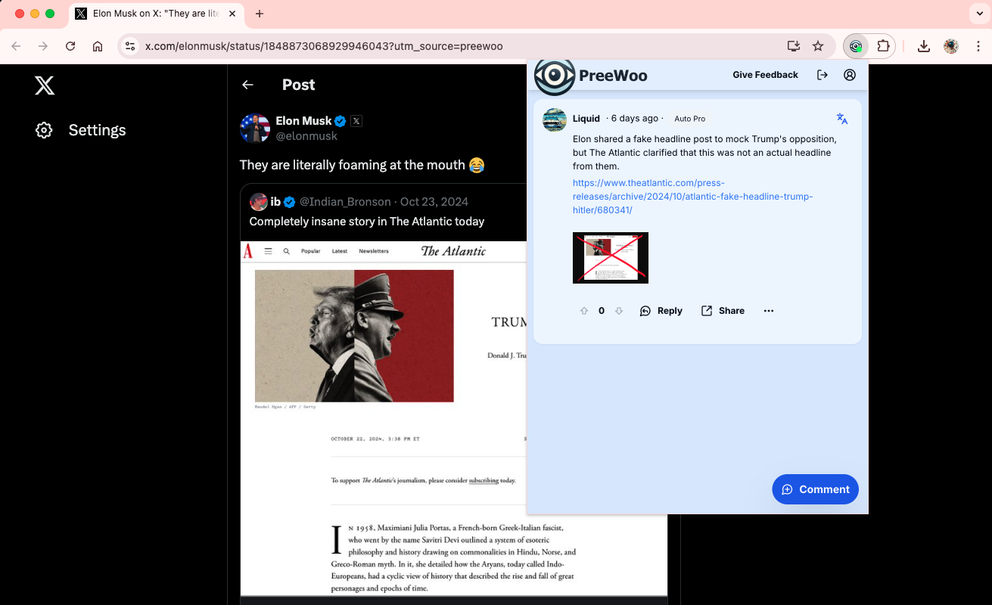Click the X logo in sidebar
The image size is (992, 605).
(x=45, y=85)
